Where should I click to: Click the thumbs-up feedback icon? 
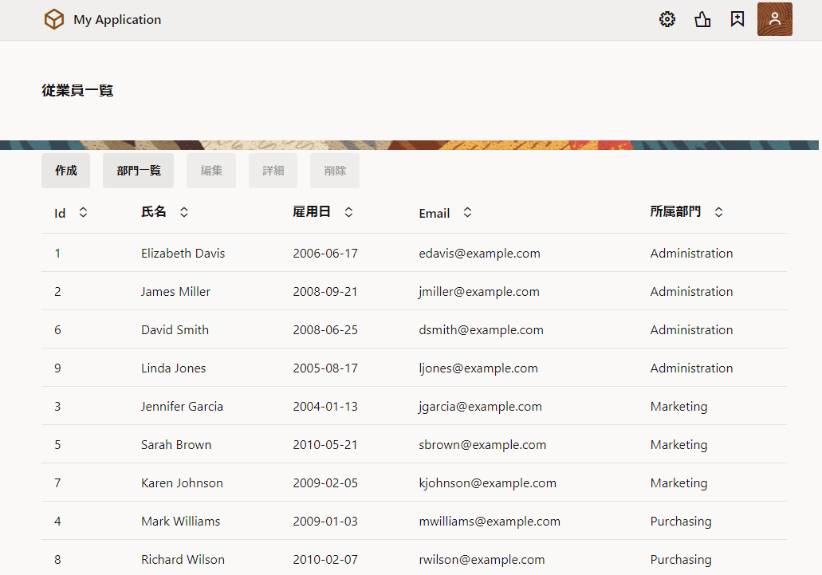point(702,20)
